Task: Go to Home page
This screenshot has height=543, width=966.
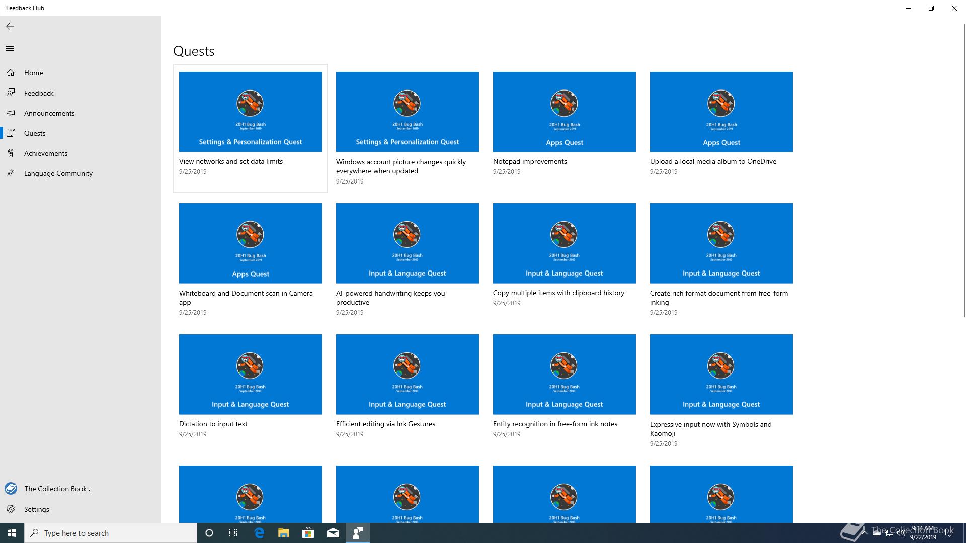Action: coord(33,73)
